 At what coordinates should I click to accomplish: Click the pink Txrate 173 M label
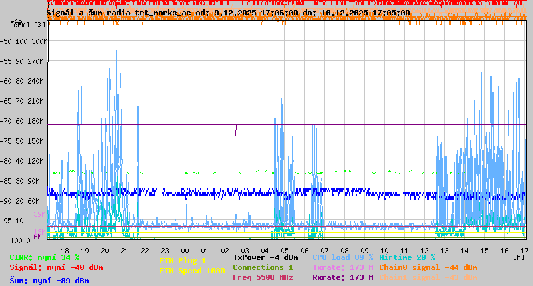point(342,267)
